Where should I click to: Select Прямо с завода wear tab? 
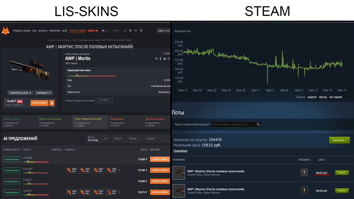[x=19, y=122]
